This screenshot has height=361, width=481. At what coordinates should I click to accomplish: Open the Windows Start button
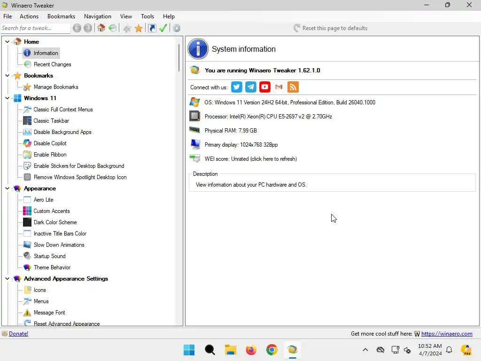tap(189, 350)
